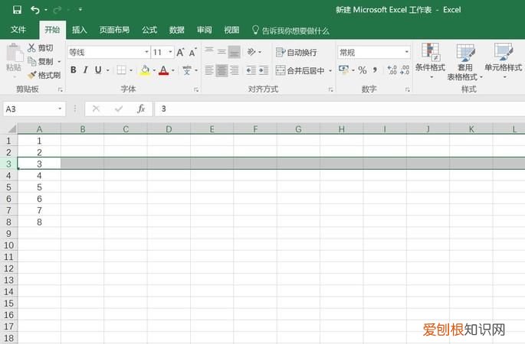Open the font size 11 dropdown
The height and width of the screenshot is (344, 525).
[170, 52]
